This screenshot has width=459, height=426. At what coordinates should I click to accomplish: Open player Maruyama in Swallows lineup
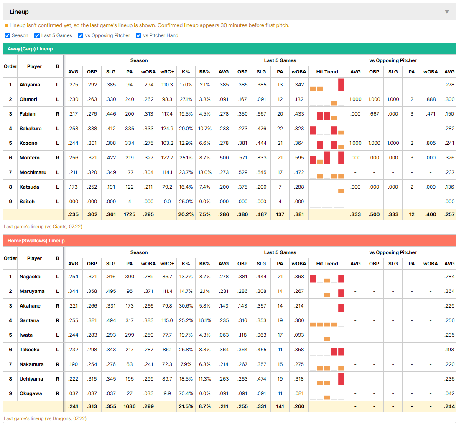point(32,291)
